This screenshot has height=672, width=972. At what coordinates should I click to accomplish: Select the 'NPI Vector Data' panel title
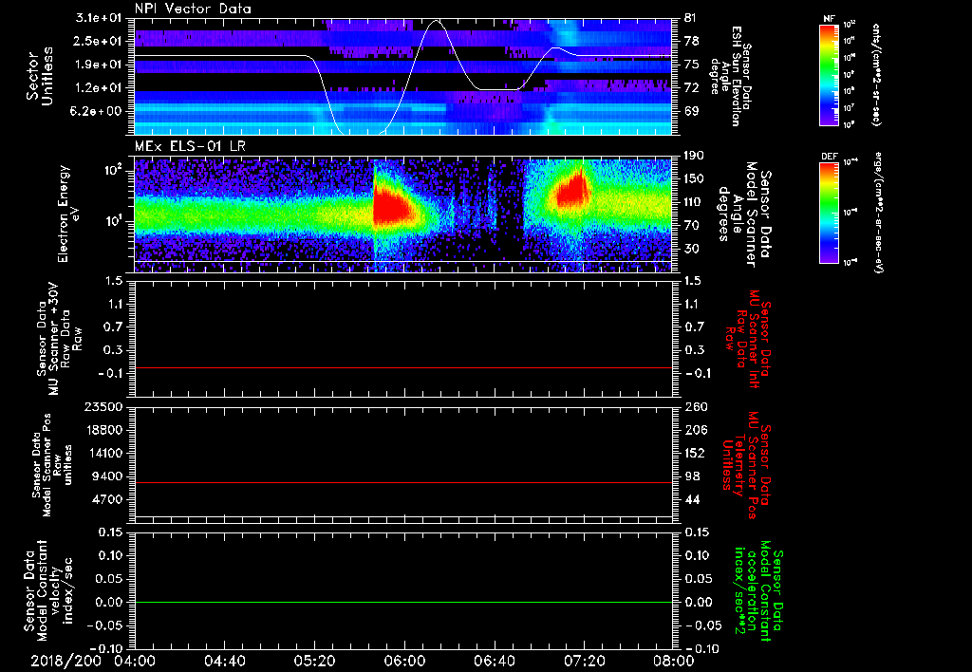click(193, 9)
